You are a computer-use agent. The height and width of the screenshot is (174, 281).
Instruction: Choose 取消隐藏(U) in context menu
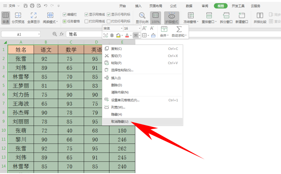pos(142,122)
